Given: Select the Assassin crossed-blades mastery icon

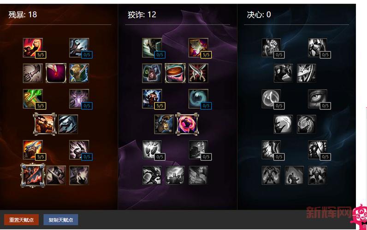Looking at the screenshot, I should (198, 73).
